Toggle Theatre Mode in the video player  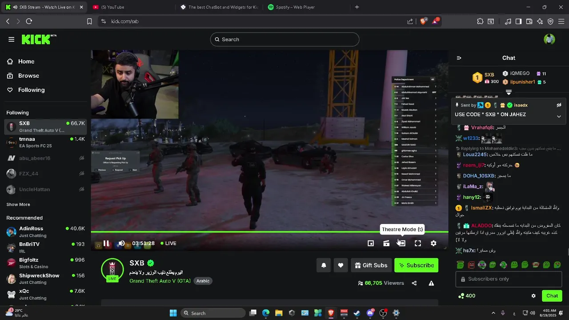click(x=401, y=243)
